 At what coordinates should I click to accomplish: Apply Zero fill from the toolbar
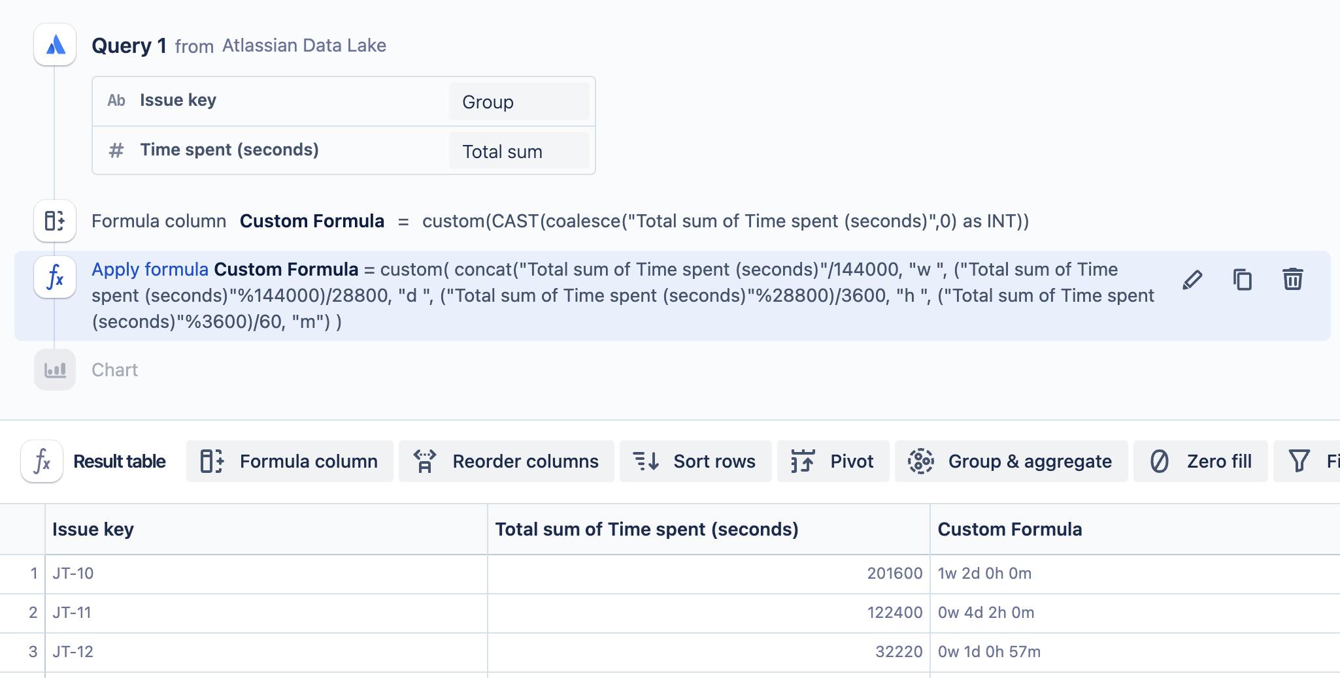click(1200, 461)
